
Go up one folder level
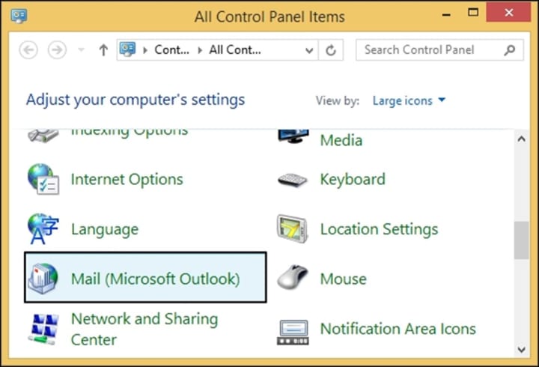coord(103,50)
